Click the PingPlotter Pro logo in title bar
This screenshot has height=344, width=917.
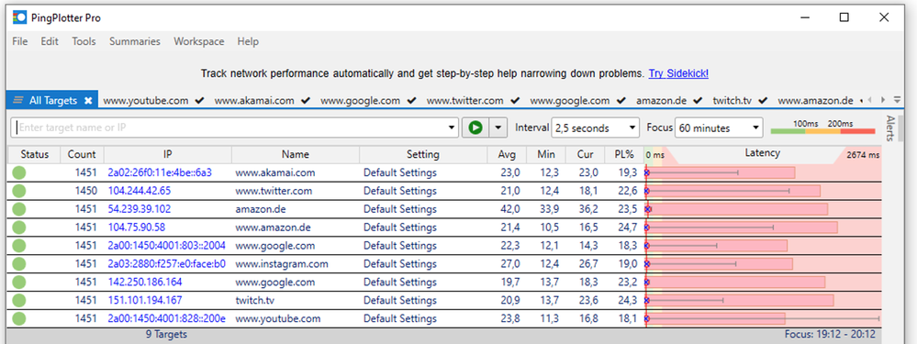point(19,17)
